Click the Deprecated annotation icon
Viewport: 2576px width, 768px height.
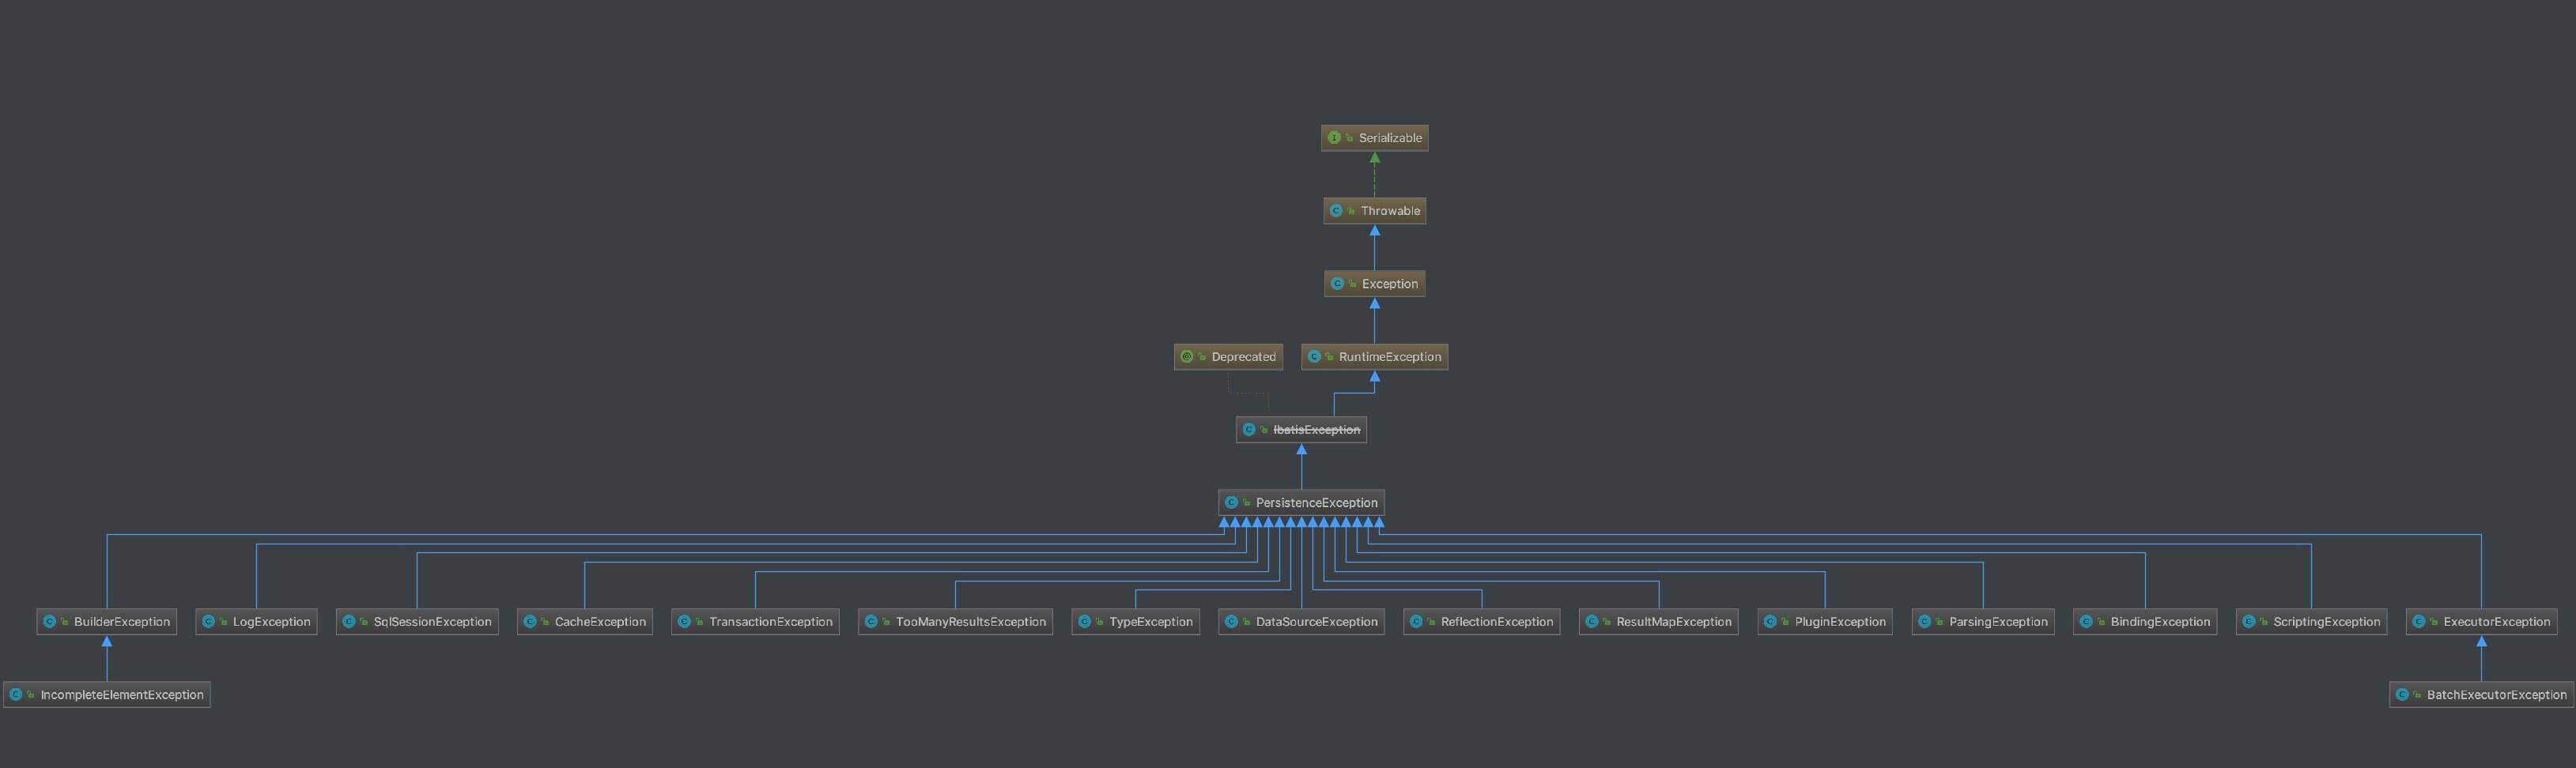[1187, 356]
